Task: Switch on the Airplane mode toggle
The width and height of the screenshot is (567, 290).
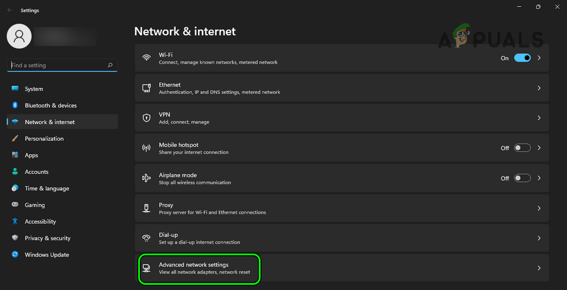Action: point(522,178)
